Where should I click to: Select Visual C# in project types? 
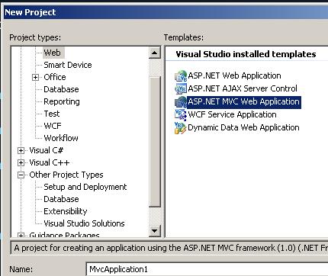click(x=46, y=150)
